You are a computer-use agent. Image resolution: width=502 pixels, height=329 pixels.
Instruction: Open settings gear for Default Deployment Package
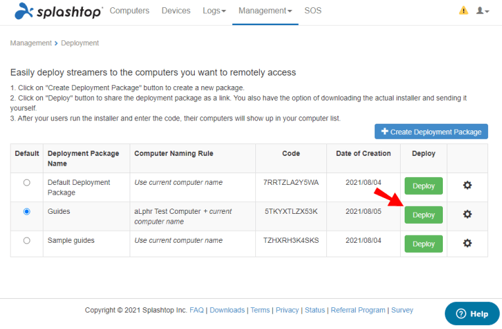[x=467, y=186]
